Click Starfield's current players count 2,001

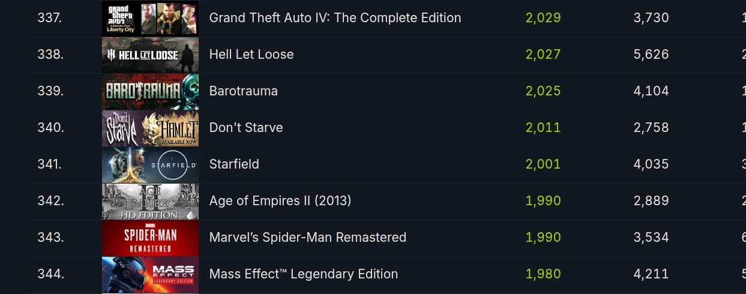tap(543, 164)
